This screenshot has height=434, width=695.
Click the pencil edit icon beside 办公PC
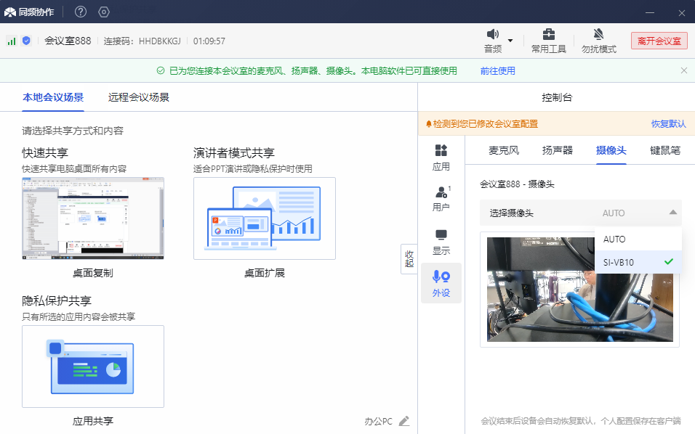tap(404, 421)
